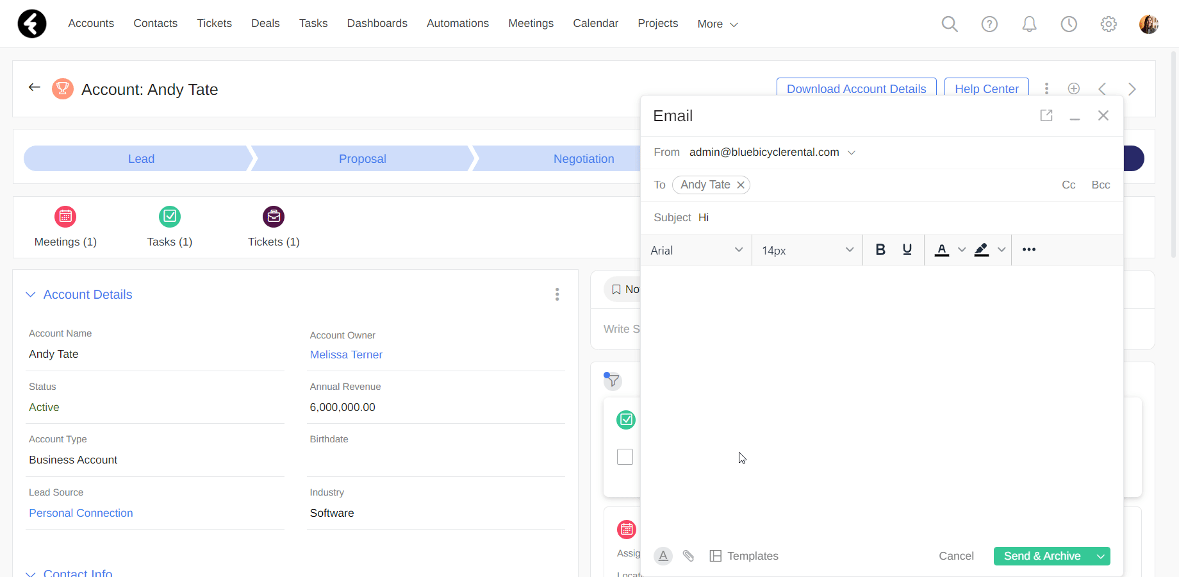The height and width of the screenshot is (577, 1179).
Task: Open the global search icon
Action: tap(950, 24)
